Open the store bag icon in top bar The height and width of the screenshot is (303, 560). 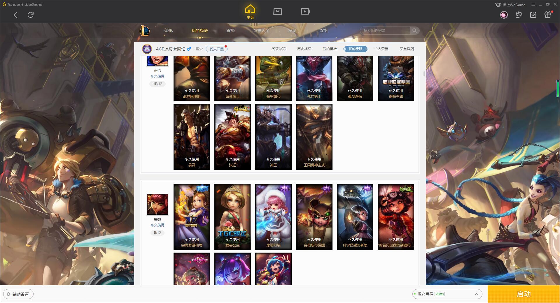coord(277,11)
